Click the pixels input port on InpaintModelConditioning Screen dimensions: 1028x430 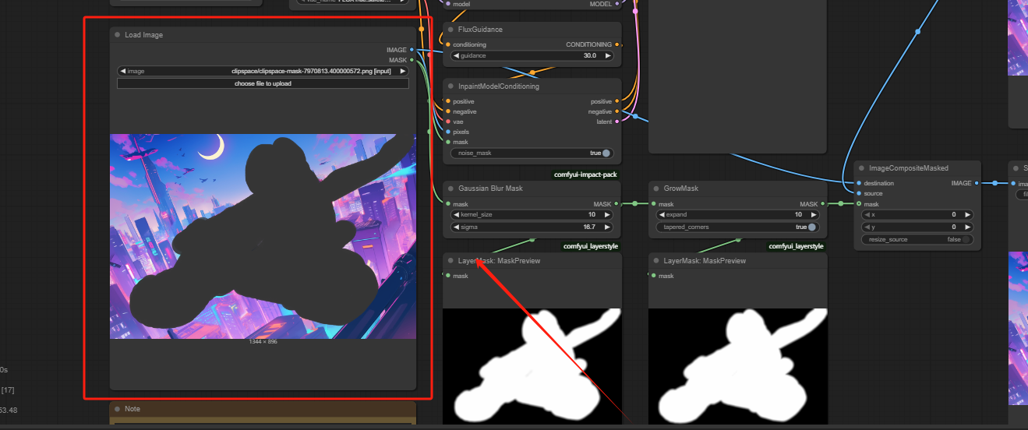pyautogui.click(x=447, y=132)
